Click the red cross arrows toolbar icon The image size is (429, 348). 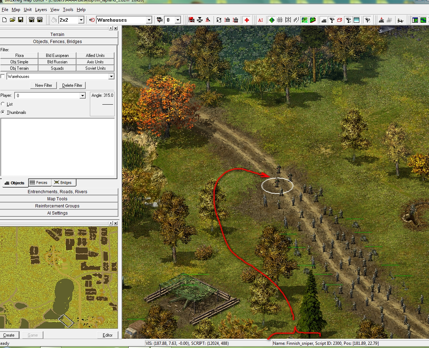(247, 20)
